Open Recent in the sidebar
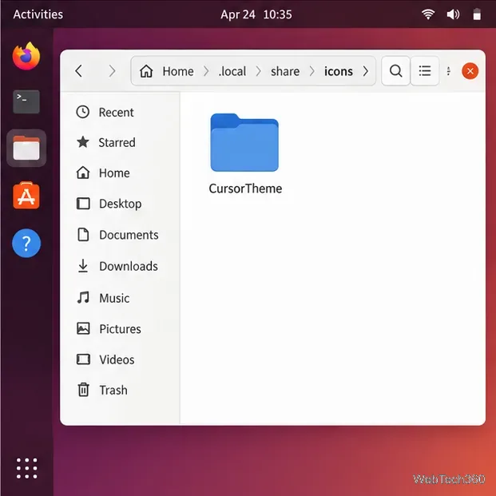The height and width of the screenshot is (496, 496). click(105, 113)
